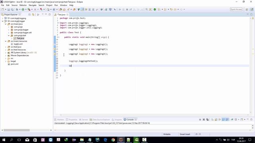Open the Refactor menu
255x143 pixels.
[x=23, y=5]
